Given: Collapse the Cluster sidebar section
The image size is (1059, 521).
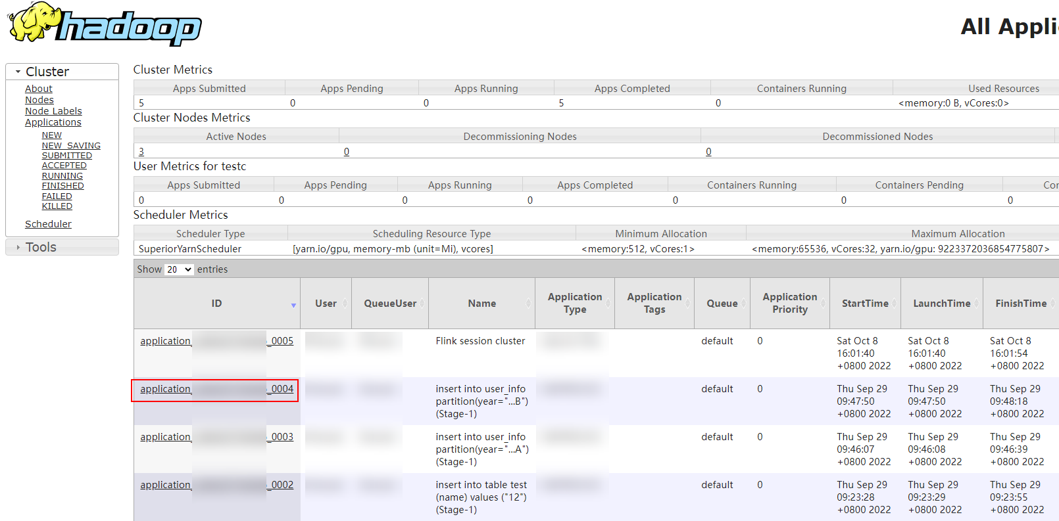Looking at the screenshot, I should [18, 72].
